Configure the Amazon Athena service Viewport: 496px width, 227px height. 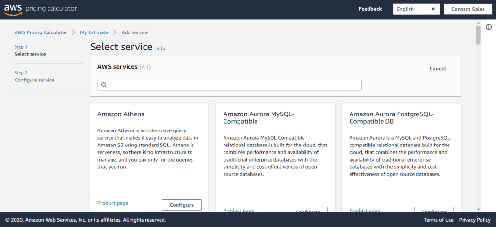click(181, 205)
